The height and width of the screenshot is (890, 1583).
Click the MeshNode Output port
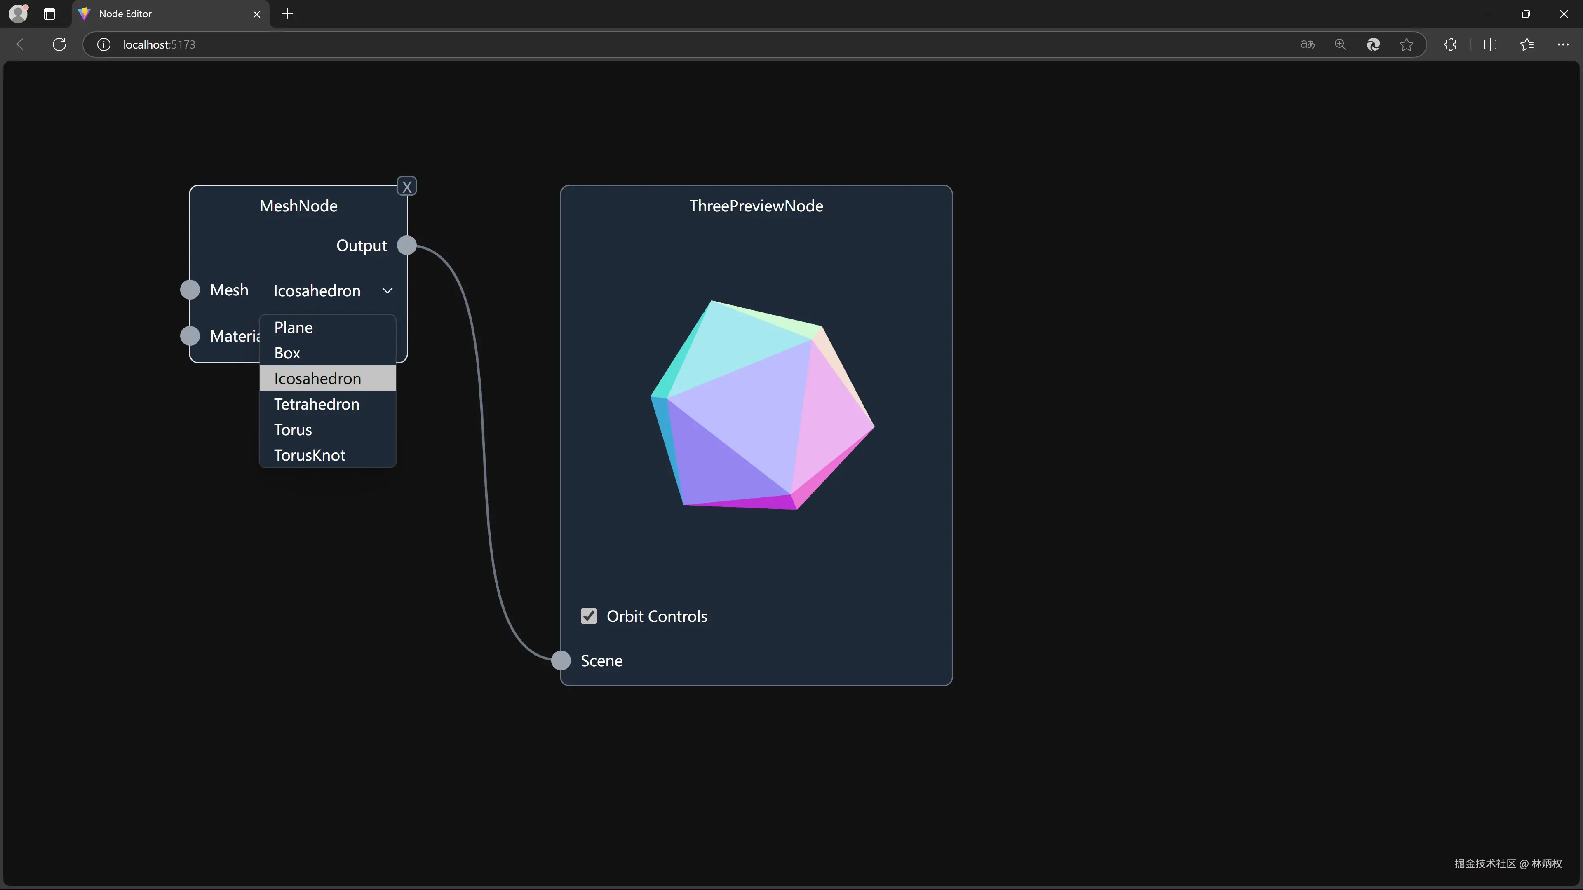(x=406, y=245)
